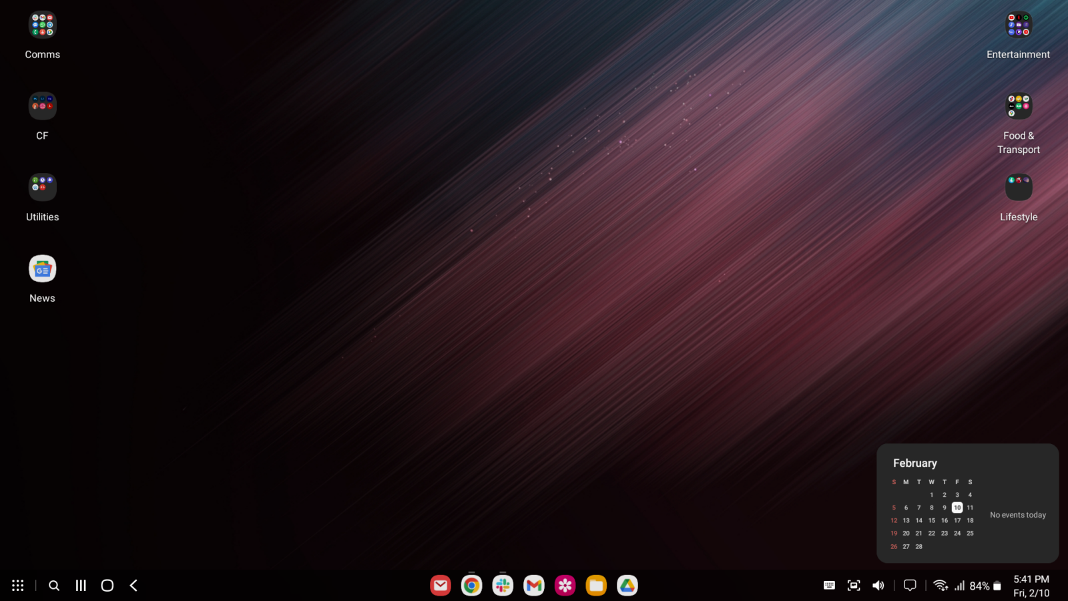
Task: Open recent apps via the taskbar
Action: tap(80, 586)
